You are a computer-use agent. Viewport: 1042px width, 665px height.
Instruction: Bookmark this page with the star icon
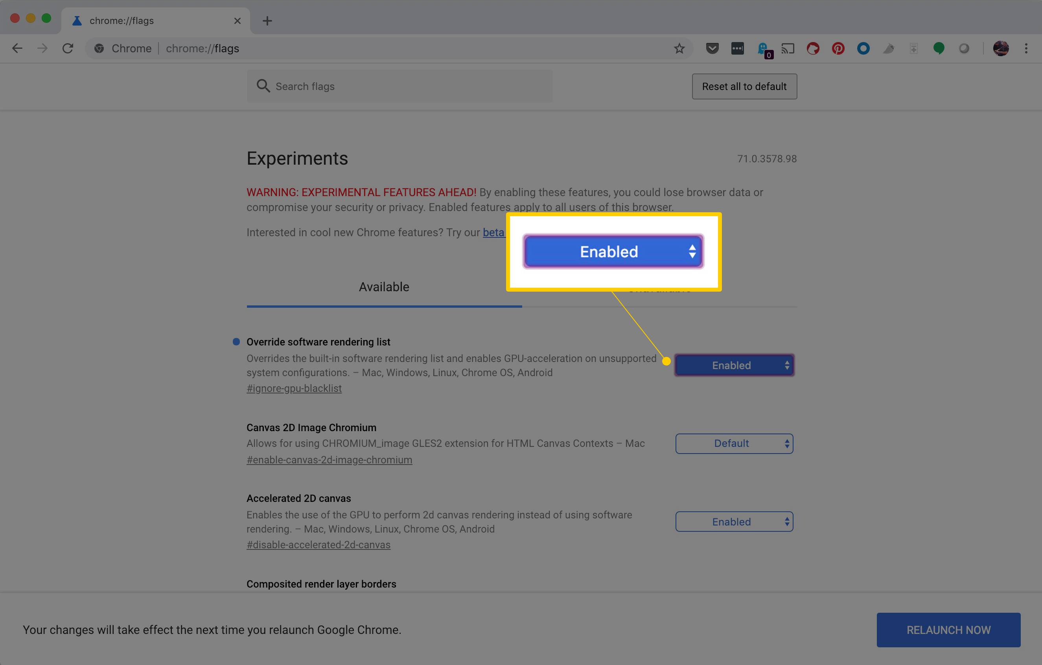pos(679,48)
